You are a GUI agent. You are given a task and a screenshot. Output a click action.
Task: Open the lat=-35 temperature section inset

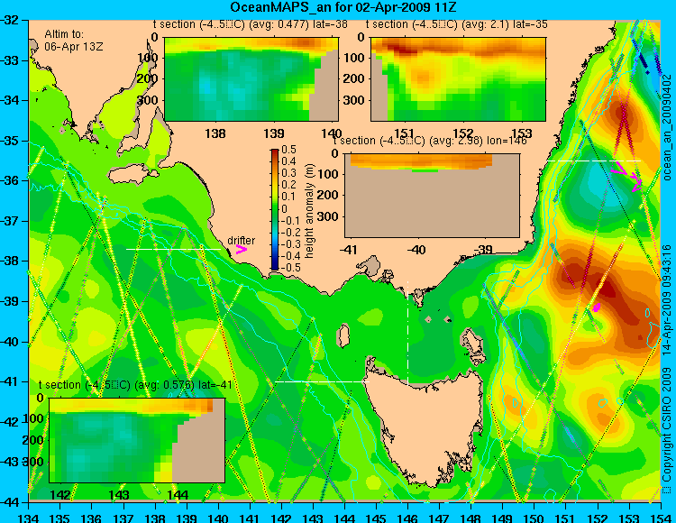(458, 79)
